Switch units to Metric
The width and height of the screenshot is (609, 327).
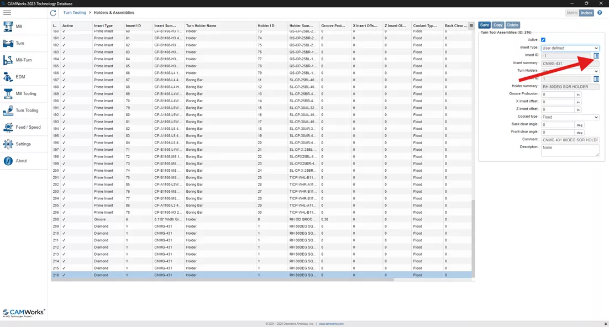572,12
